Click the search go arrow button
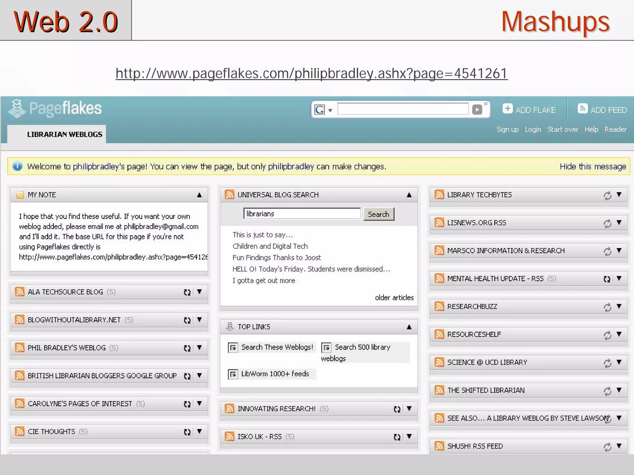Viewport: 634px width, 475px height. (477, 109)
